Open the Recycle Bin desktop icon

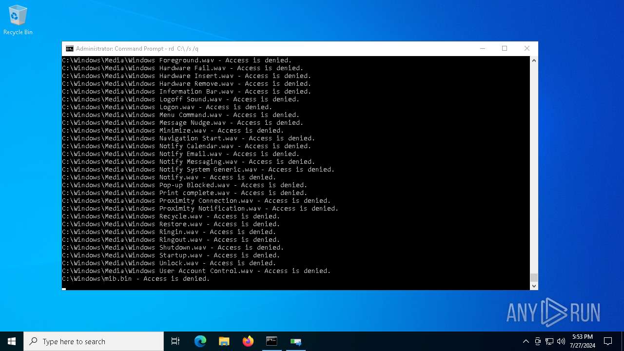point(18,20)
